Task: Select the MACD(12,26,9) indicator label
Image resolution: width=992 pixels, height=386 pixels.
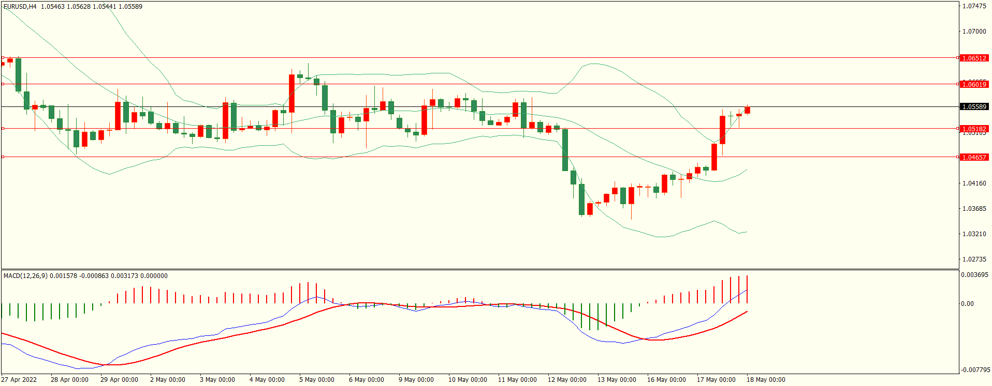Action: point(25,276)
